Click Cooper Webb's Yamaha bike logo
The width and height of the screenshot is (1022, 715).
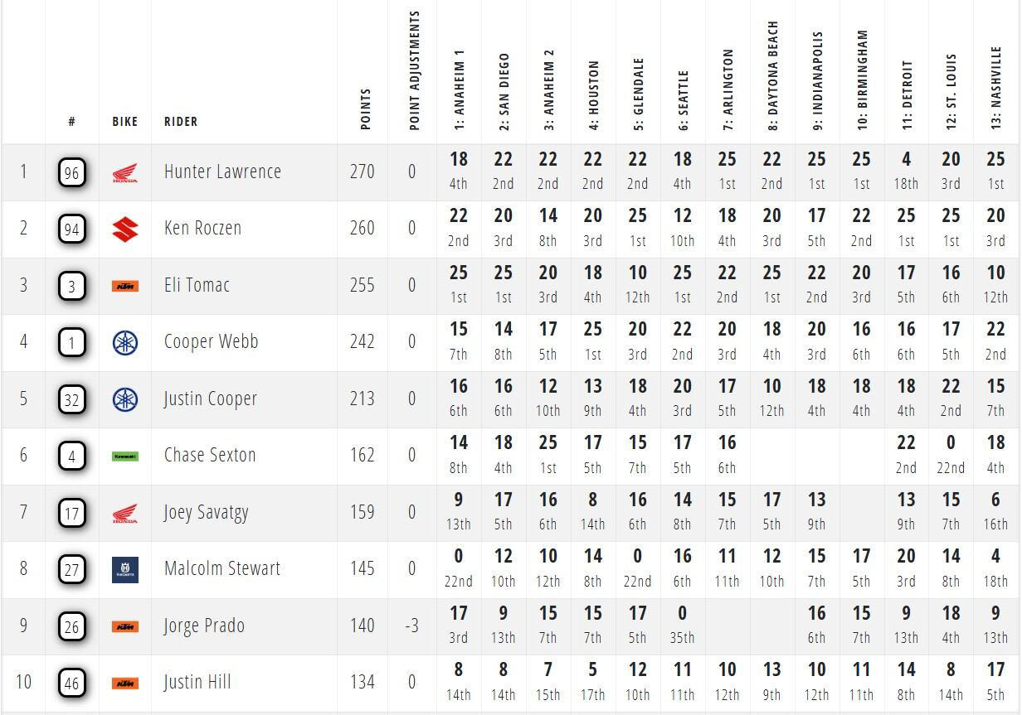[x=125, y=343]
